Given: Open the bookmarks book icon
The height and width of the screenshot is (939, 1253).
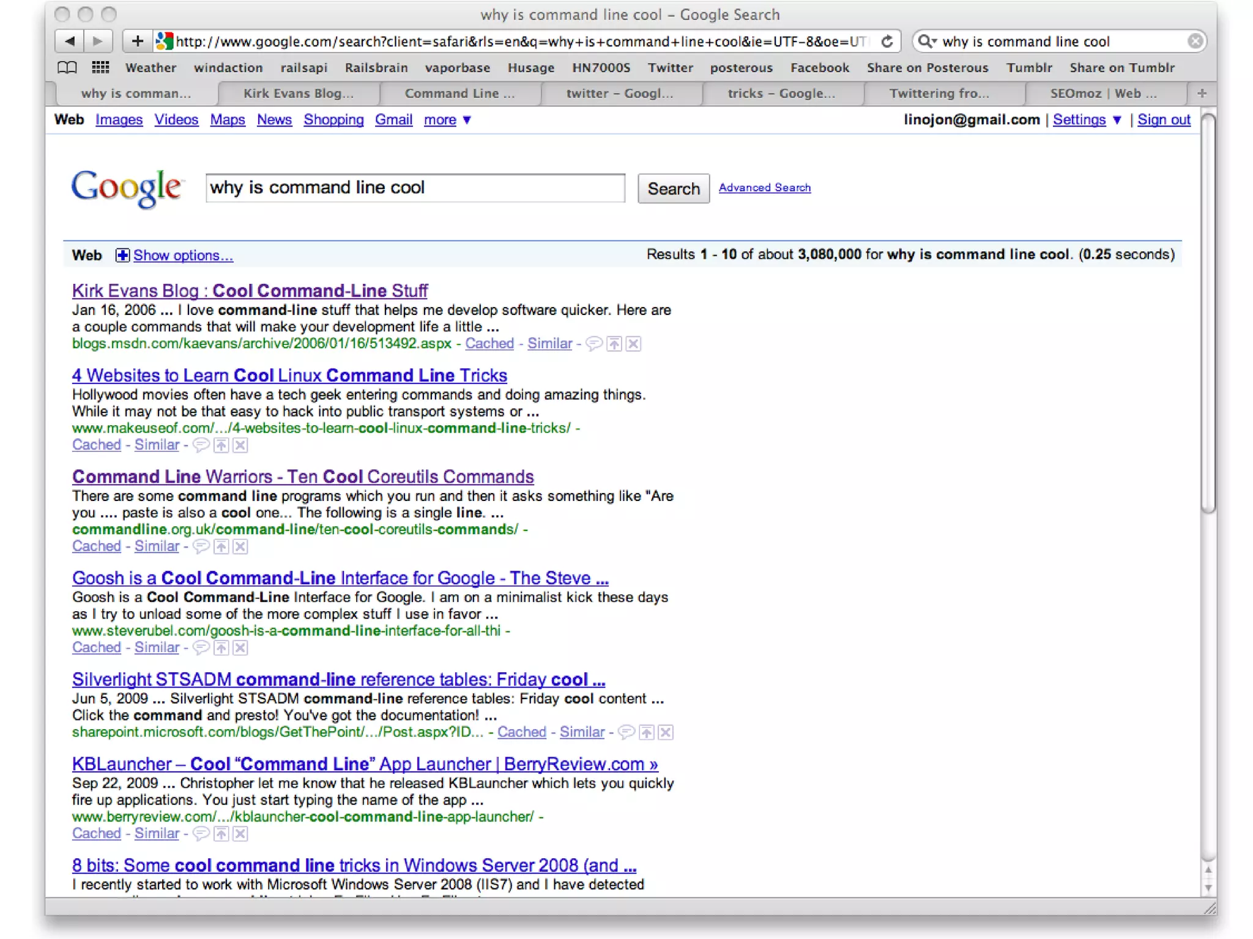Looking at the screenshot, I should [x=67, y=67].
